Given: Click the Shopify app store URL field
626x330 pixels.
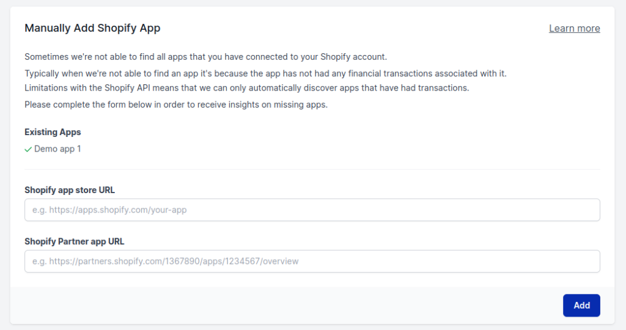Looking at the screenshot, I should point(312,210).
